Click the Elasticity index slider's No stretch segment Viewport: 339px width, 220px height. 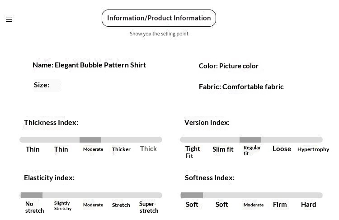click(x=32, y=195)
